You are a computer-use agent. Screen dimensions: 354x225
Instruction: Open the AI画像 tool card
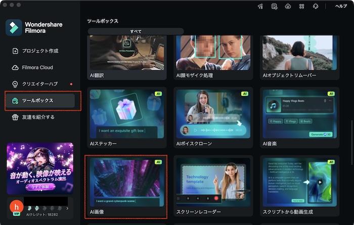pos(127,186)
